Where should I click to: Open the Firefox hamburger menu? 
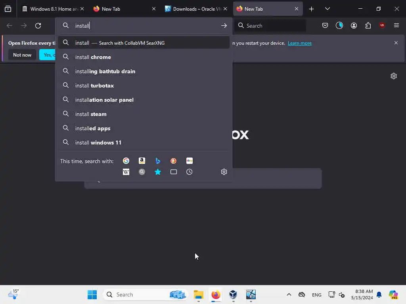coord(396,25)
